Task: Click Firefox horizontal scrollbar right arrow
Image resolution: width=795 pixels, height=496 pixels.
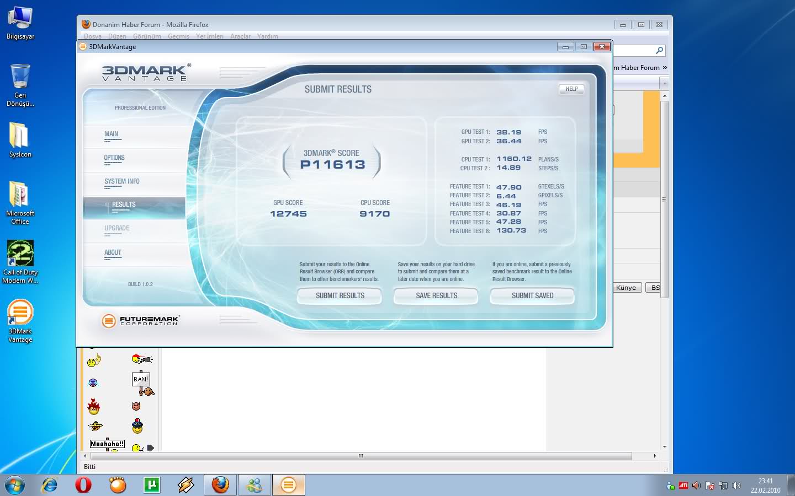Action: 655,456
